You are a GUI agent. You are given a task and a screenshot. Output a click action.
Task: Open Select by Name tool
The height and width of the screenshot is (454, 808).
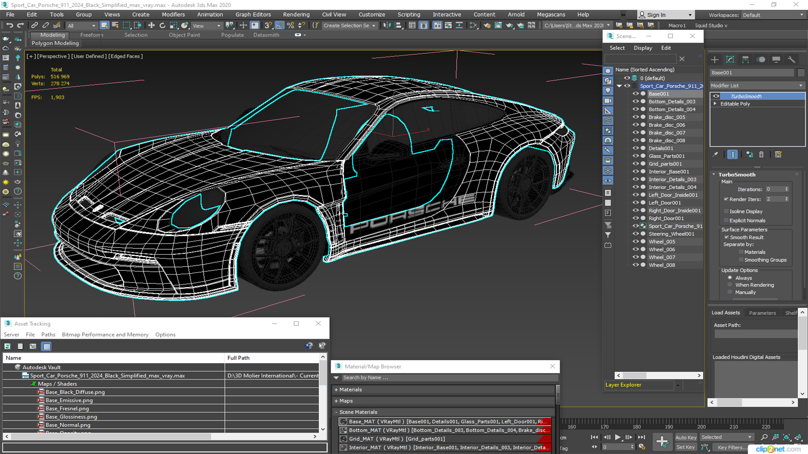click(x=115, y=26)
